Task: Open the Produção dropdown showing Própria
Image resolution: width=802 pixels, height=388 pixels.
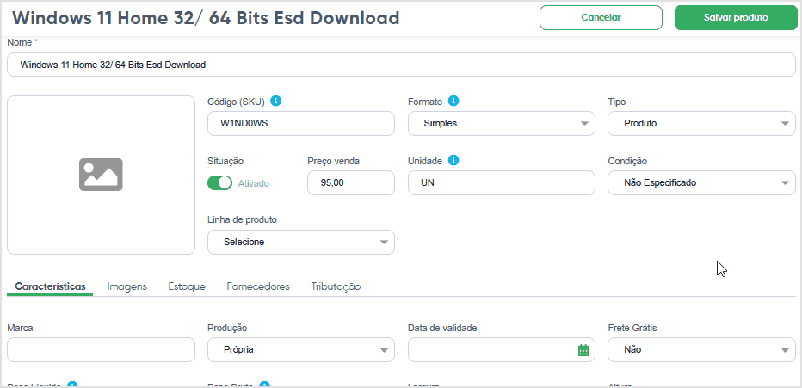Action: click(x=301, y=350)
